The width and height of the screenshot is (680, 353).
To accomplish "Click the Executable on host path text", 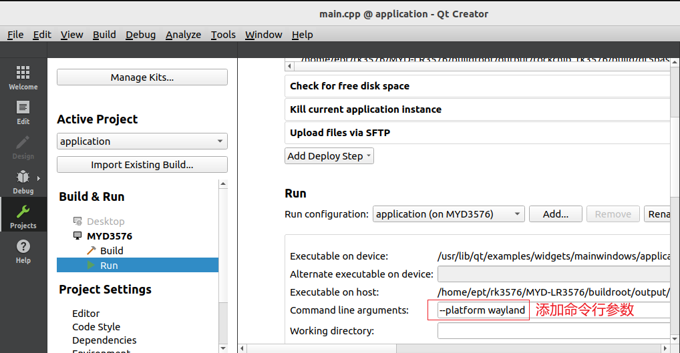I will [554, 292].
